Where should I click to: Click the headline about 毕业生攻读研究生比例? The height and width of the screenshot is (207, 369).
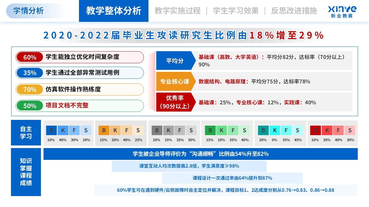tap(184, 35)
